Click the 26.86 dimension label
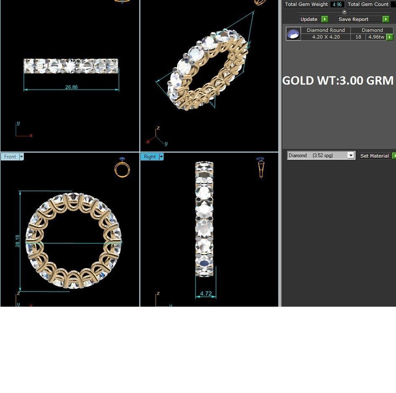The width and height of the screenshot is (396, 393). (x=72, y=87)
